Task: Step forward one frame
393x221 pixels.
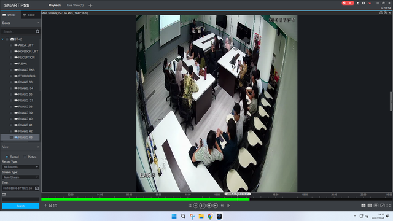Action: pos(216,206)
